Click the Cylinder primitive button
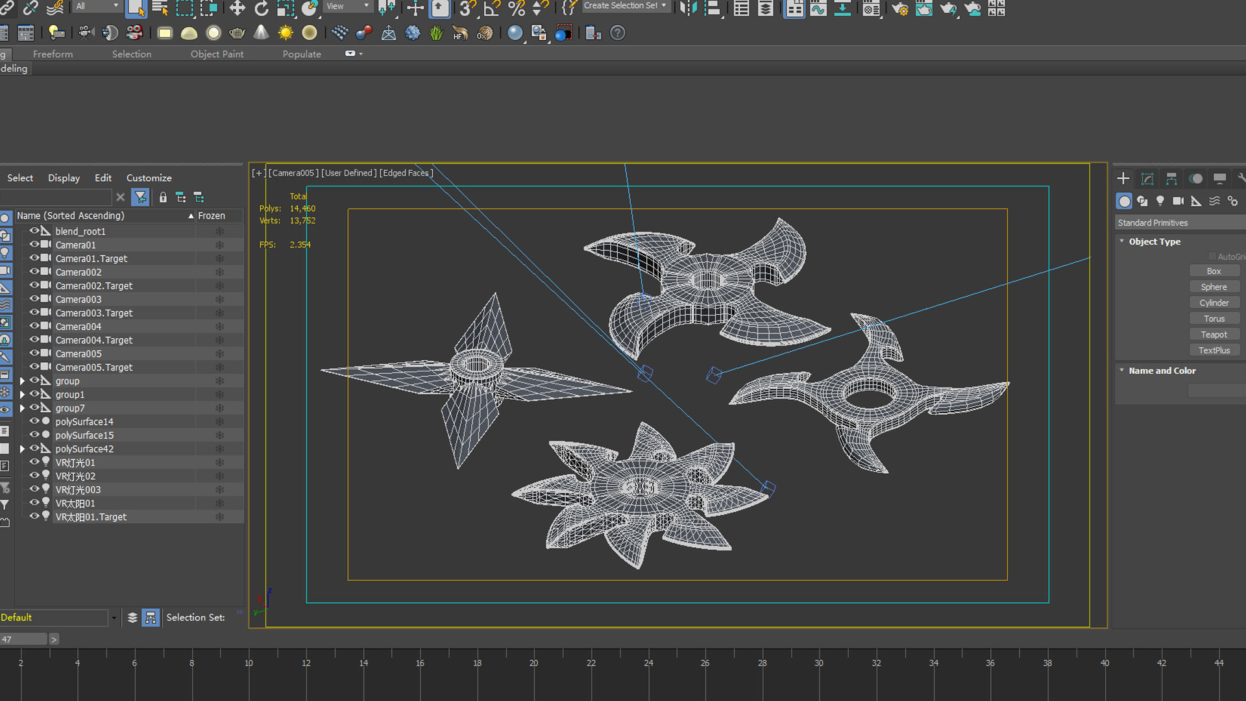Viewport: 1246px width, 701px height. pyautogui.click(x=1213, y=303)
